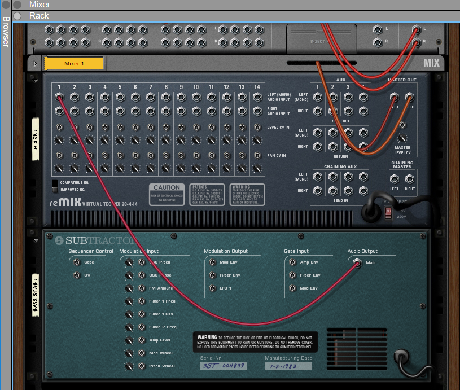460x390 pixels.
Task: Adjust the Amp Level modulation trim knob
Action: point(129,340)
